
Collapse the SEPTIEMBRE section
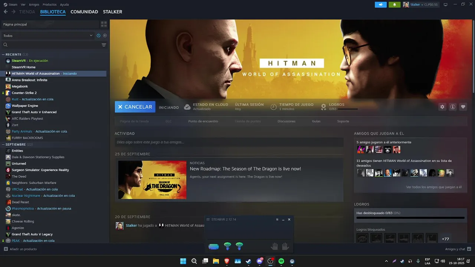tap(3, 144)
